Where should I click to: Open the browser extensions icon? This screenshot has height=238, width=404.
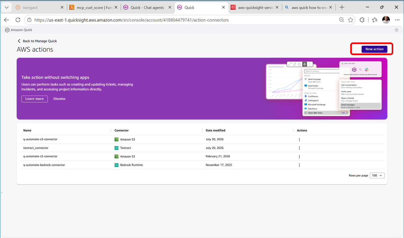coord(362,20)
